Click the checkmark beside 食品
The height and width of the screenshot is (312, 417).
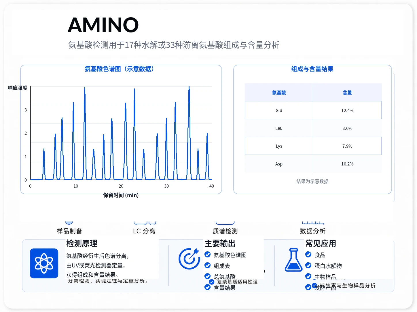(x=308, y=254)
